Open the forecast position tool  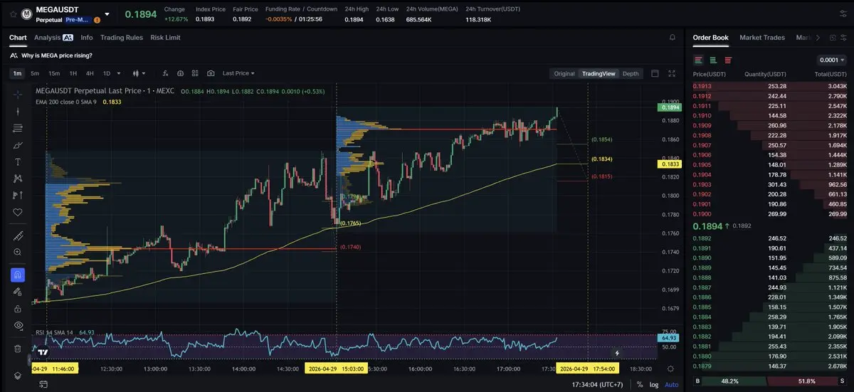pos(18,195)
